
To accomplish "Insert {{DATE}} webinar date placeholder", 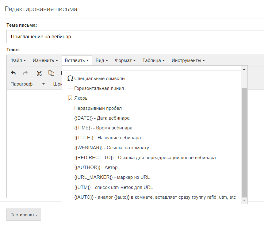I will click(x=102, y=118).
